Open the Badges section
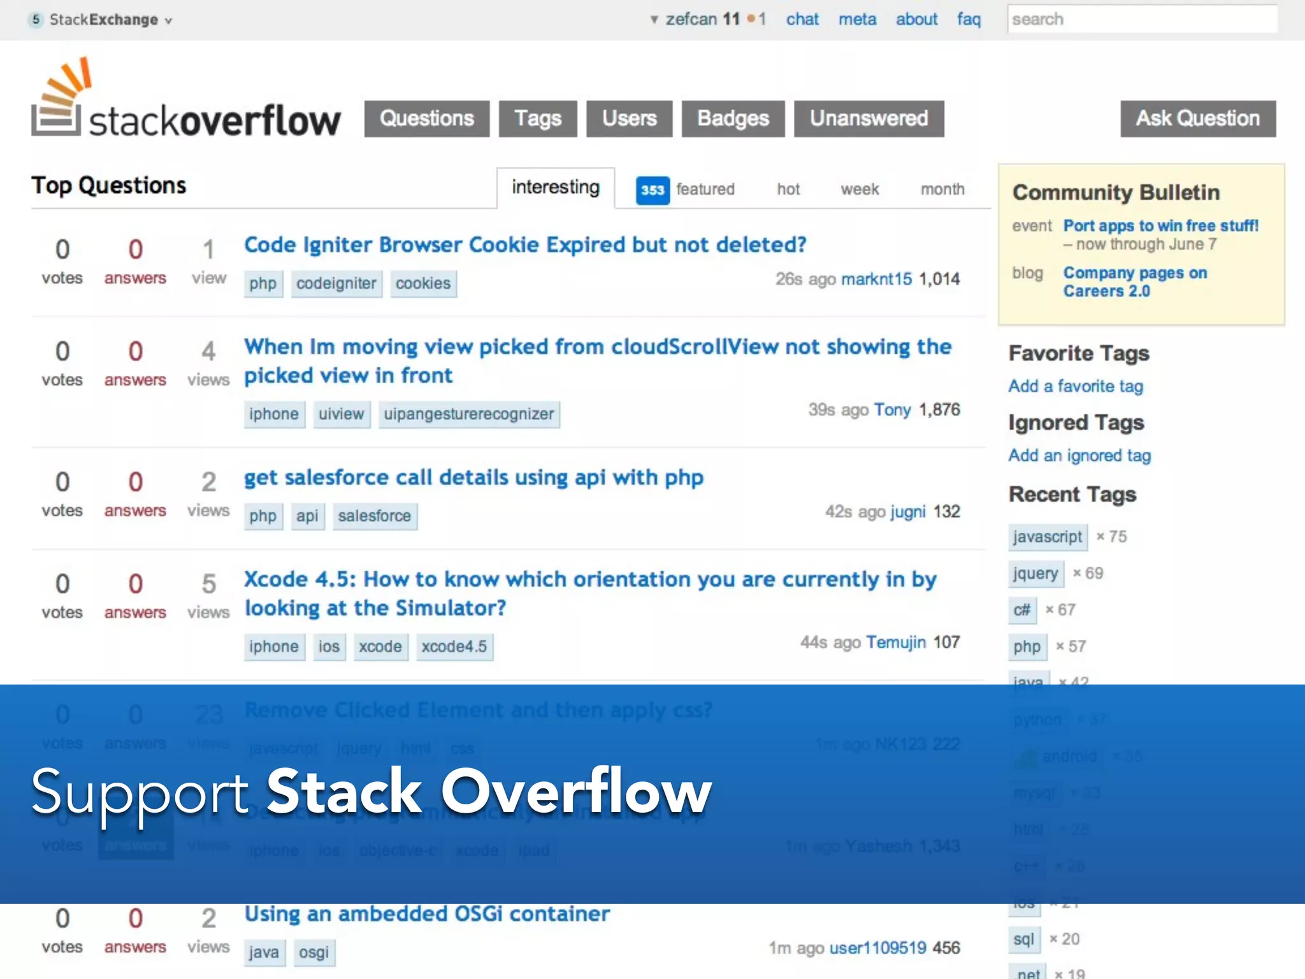The image size is (1305, 979). click(x=733, y=119)
